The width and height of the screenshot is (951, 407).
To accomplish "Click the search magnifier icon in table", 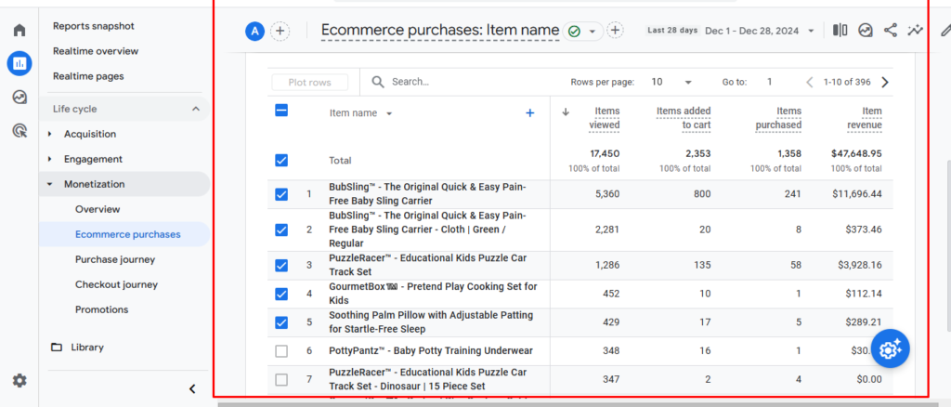I will click(378, 82).
